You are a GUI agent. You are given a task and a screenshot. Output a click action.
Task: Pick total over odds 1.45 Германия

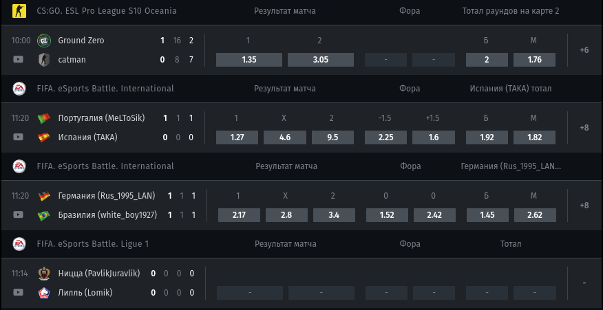(x=487, y=215)
